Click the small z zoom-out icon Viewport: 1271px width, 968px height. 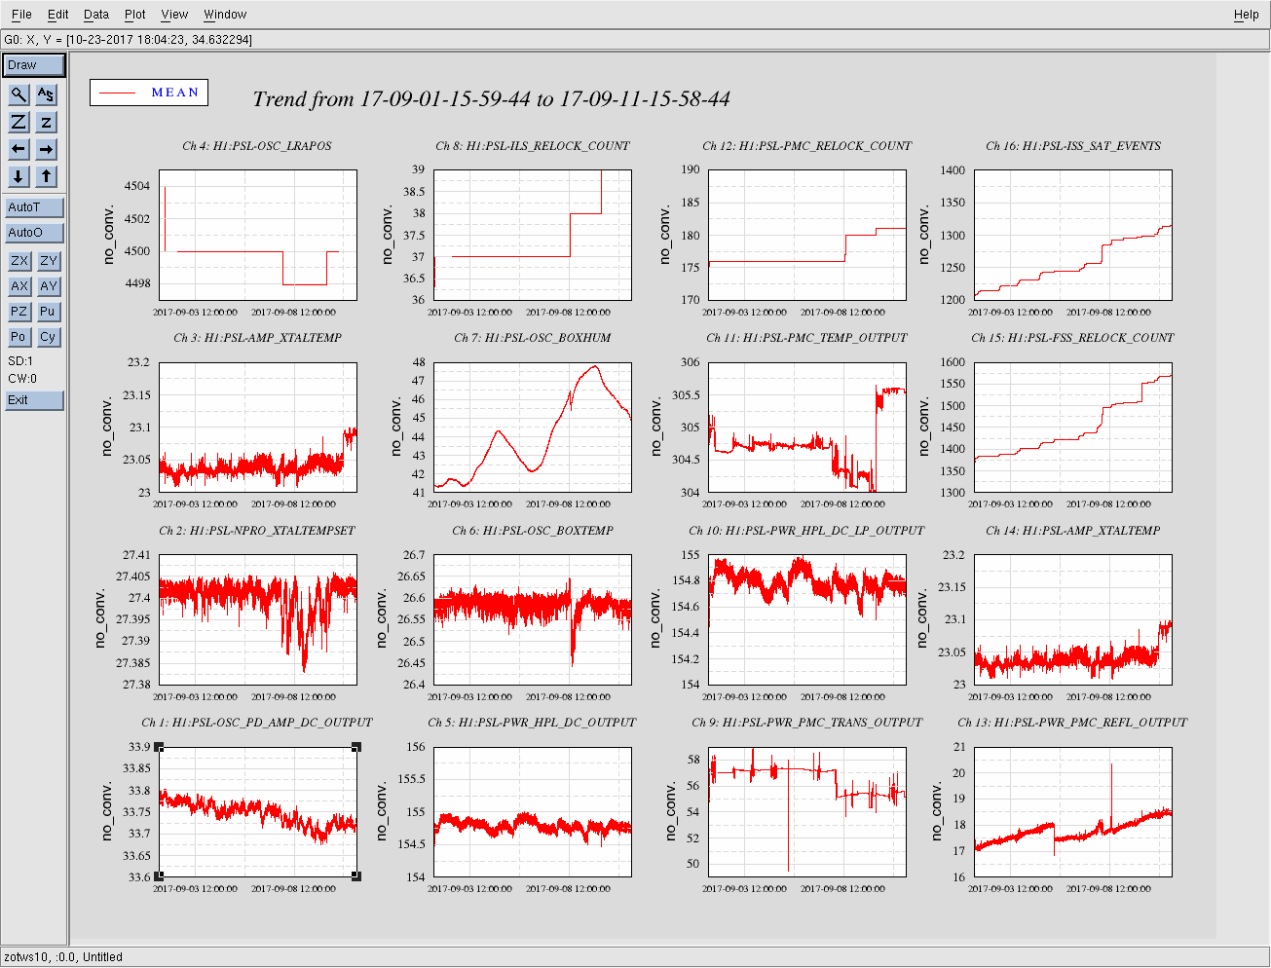tap(46, 122)
